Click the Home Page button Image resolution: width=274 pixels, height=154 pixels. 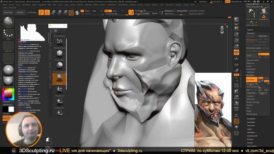[8, 12]
